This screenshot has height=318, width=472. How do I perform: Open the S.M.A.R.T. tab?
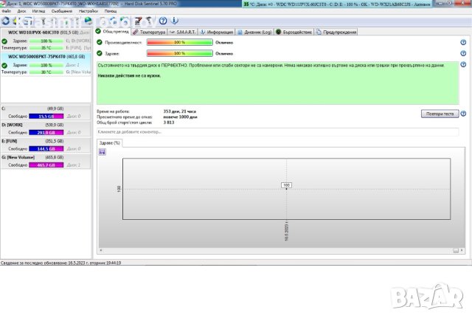(184, 32)
